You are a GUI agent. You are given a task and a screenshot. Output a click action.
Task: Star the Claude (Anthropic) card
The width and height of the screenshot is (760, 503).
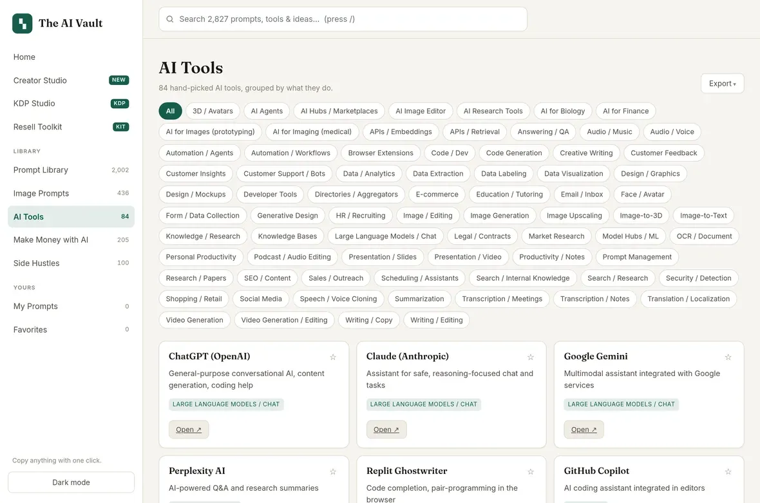point(530,357)
